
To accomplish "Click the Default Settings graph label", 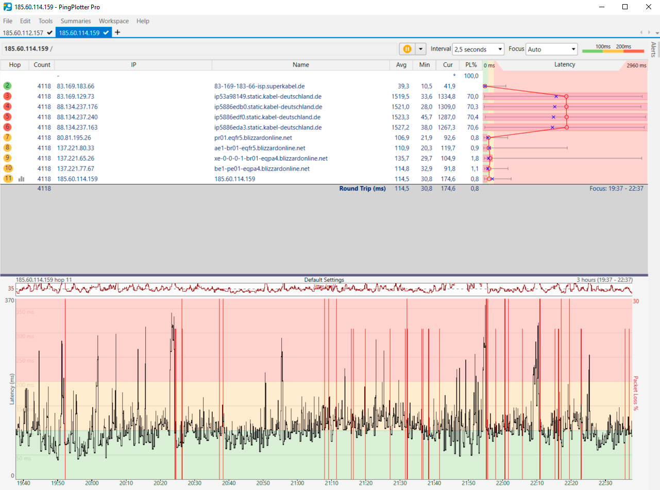I will coord(324,280).
